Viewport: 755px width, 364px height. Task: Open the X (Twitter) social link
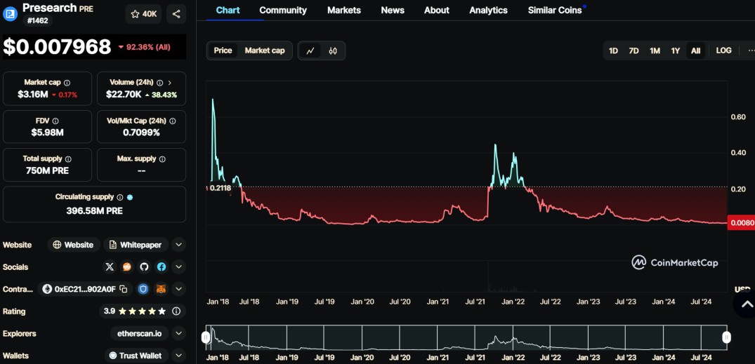coord(110,267)
